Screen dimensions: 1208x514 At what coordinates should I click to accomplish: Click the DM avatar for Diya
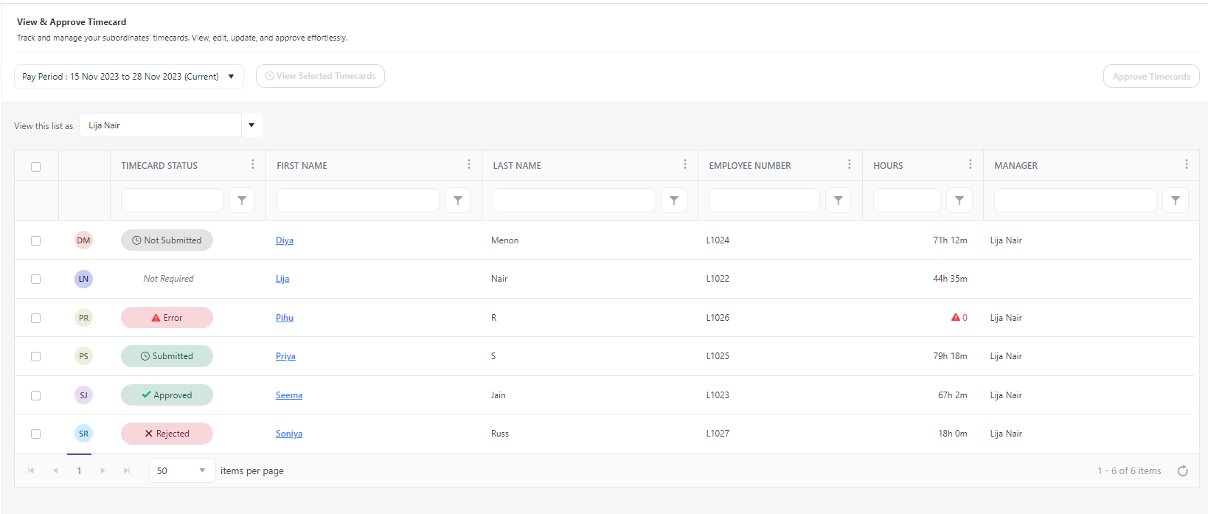pos(83,240)
